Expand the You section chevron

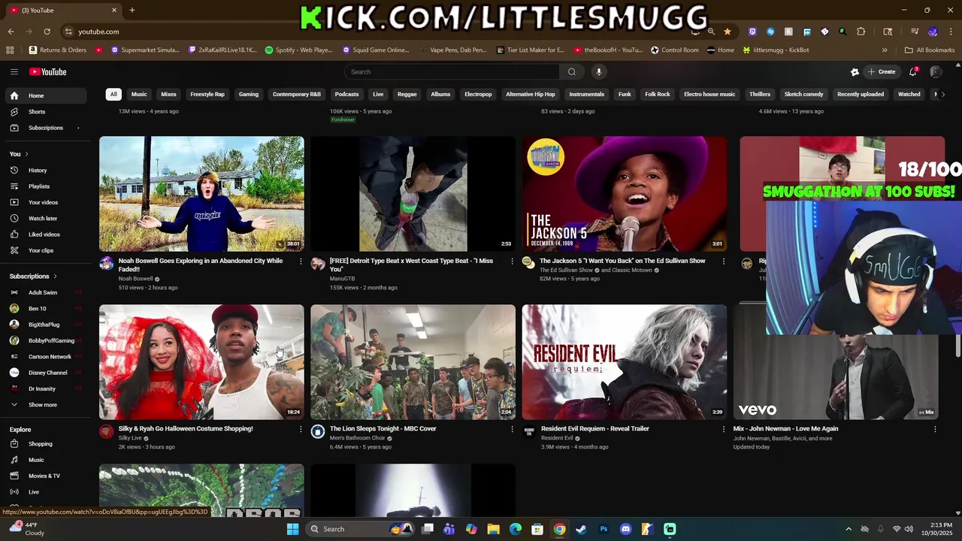(26, 154)
